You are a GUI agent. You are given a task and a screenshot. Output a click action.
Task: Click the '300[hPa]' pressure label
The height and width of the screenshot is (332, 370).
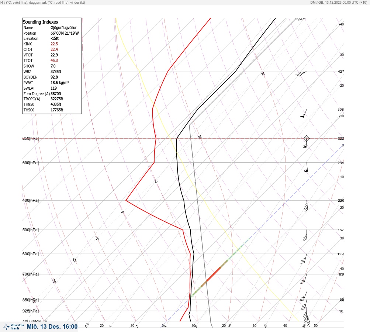pos(31,163)
